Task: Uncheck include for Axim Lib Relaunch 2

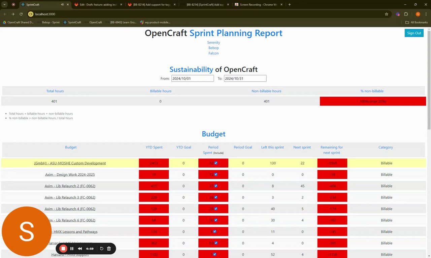Action: (216, 186)
